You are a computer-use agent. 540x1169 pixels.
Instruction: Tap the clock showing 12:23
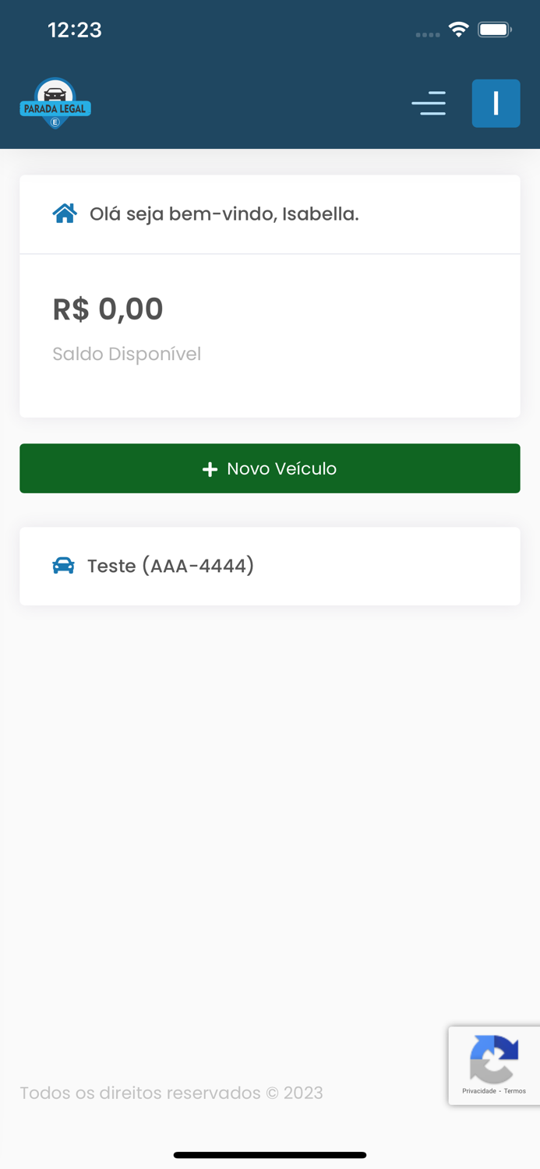75,30
